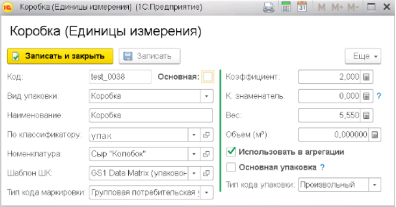Open calculator for Коэффициент field
This screenshot has width=396, height=207.
coord(366,77)
